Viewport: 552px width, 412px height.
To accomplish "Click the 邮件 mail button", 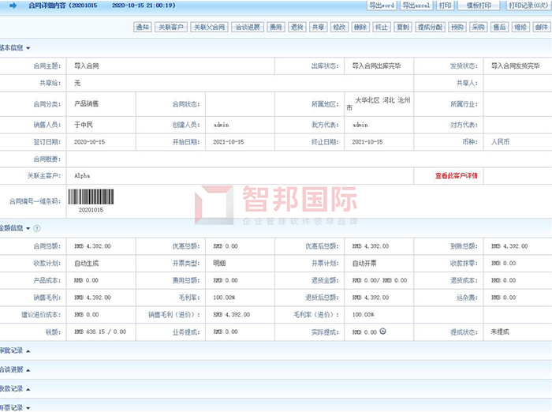I will tap(542, 27).
